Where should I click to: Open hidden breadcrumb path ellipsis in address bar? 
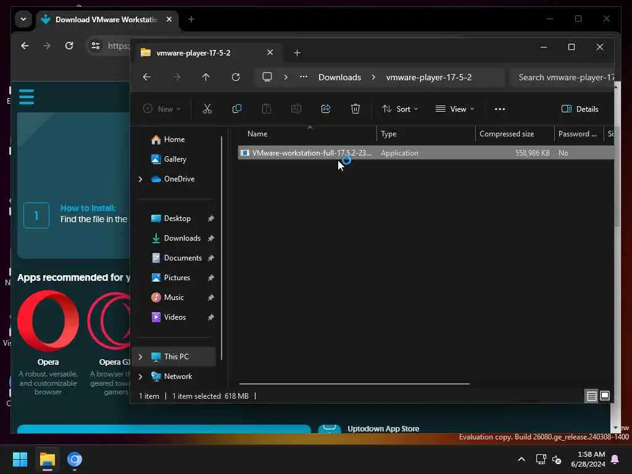coord(304,77)
